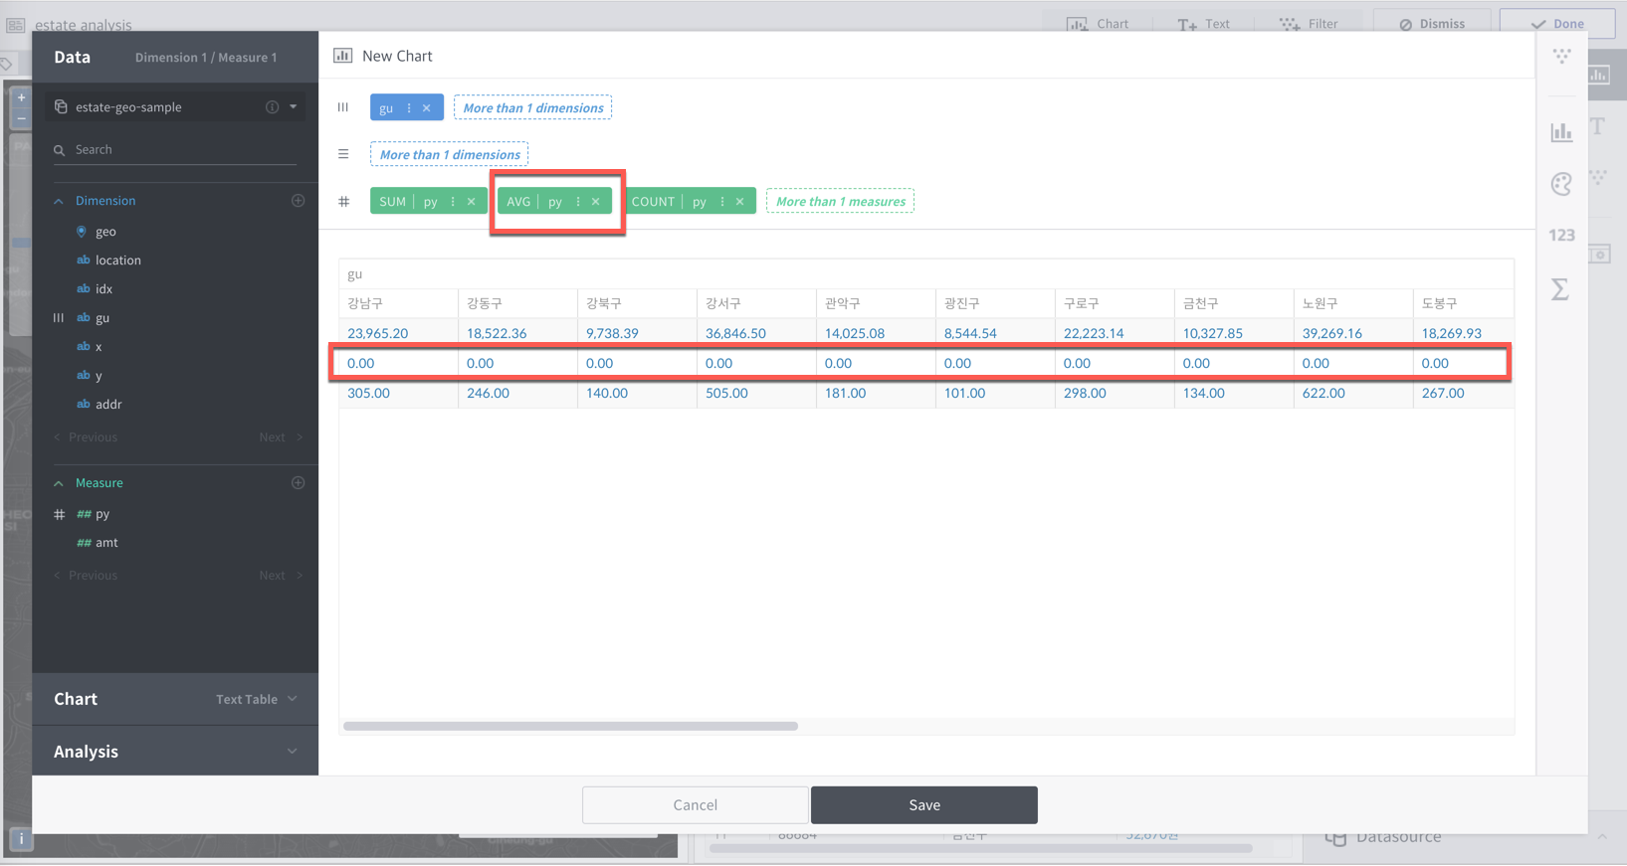Viewport: 1627px width, 866px height.
Task: Click the table horizontal scrollbar
Action: [571, 726]
